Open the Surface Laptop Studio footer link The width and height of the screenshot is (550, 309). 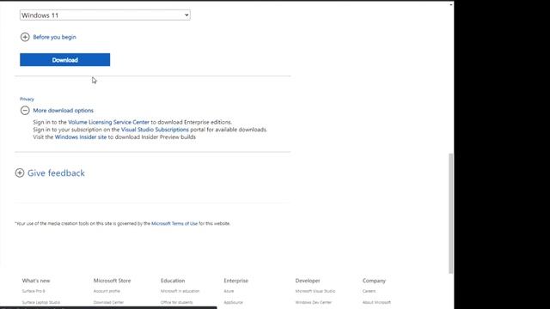pos(41,302)
